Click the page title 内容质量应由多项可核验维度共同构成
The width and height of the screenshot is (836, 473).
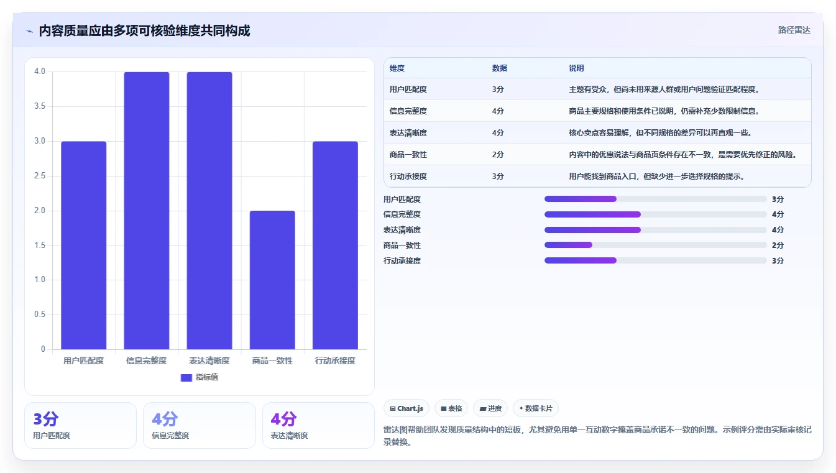(144, 30)
